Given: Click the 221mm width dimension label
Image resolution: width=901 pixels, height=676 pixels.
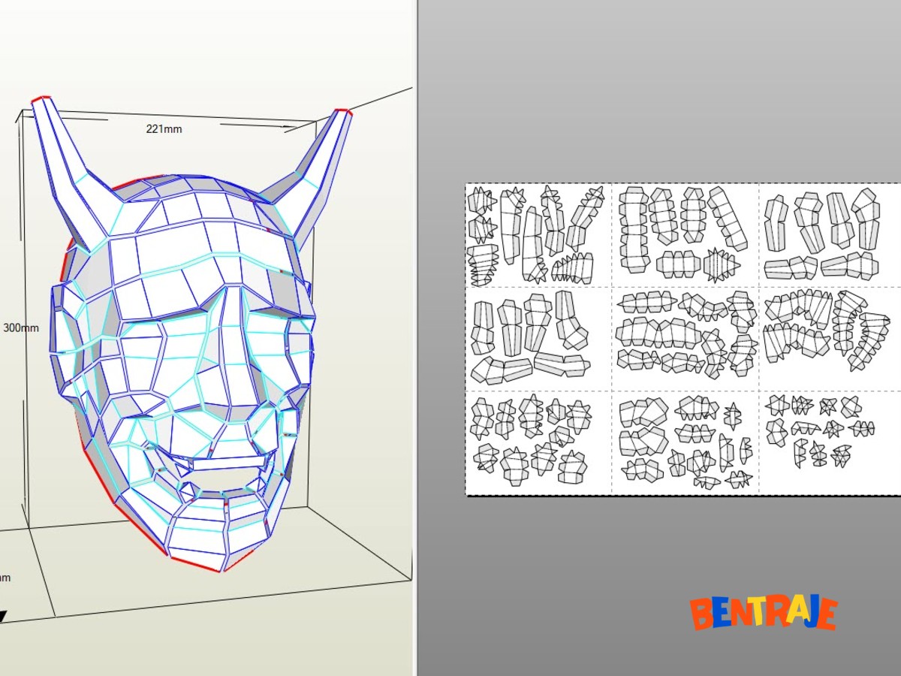Looking at the screenshot, I should click(x=164, y=128).
